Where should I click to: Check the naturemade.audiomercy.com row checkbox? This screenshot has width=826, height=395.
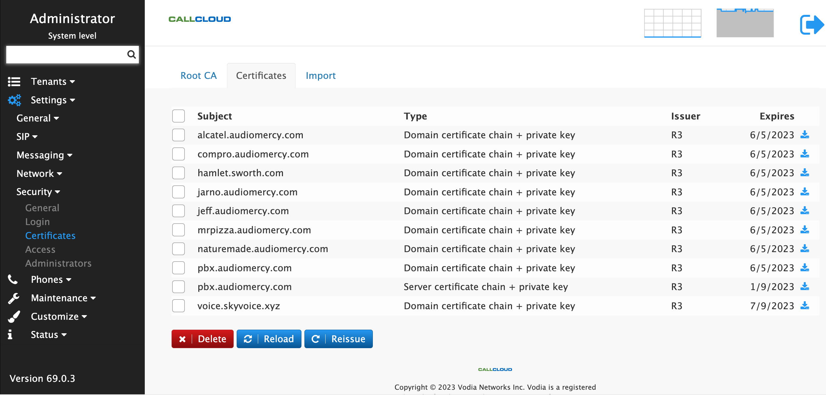pyautogui.click(x=178, y=249)
